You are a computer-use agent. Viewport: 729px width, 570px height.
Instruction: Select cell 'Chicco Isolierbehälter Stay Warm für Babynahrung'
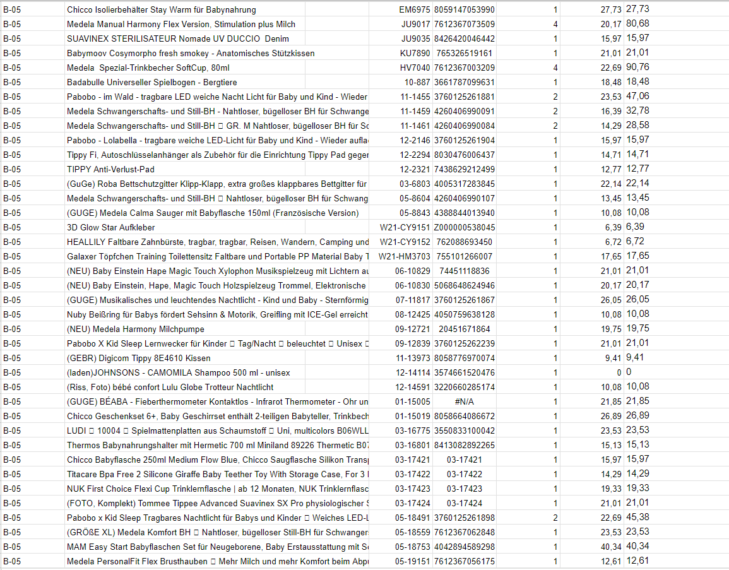coord(185,9)
